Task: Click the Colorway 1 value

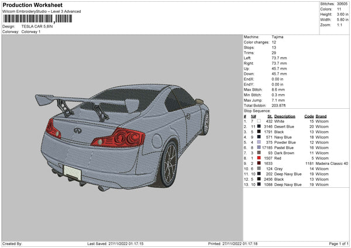Action: pos(31,32)
